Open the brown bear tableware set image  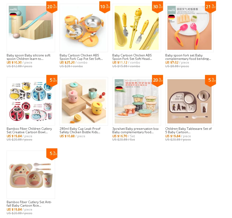pyautogui.click(x=189, y=101)
